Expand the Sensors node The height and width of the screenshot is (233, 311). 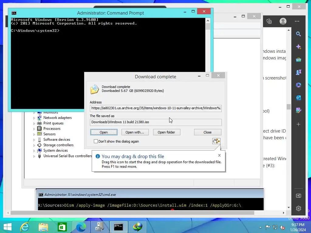34,134
